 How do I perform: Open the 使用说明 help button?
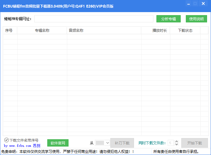click(196, 19)
